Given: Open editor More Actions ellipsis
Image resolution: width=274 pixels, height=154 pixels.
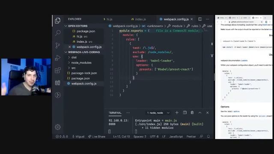Looking at the screenshot, I should [x=207, y=19].
